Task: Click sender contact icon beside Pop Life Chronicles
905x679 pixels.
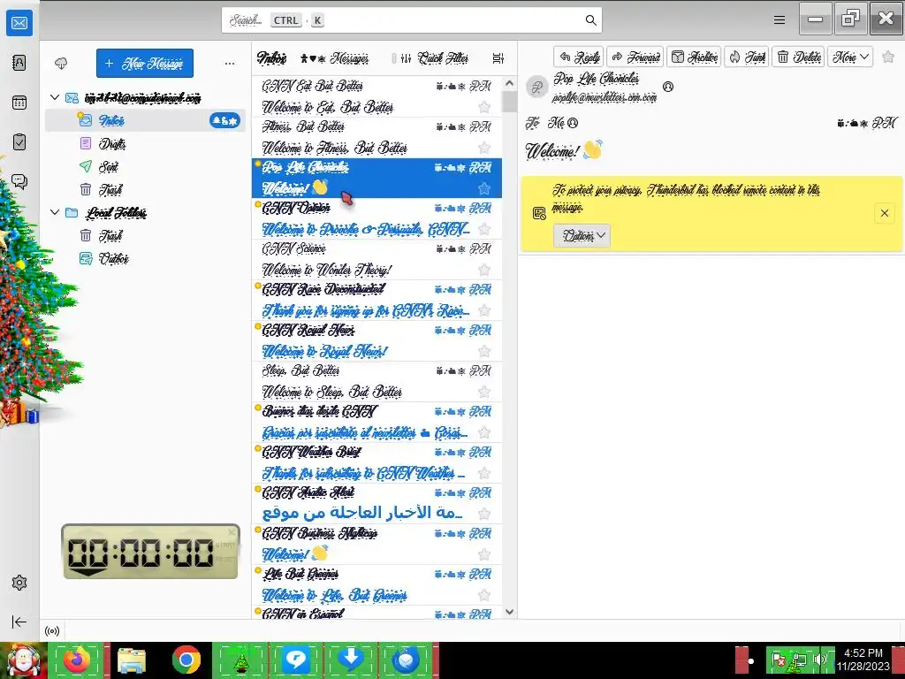Action: click(668, 87)
